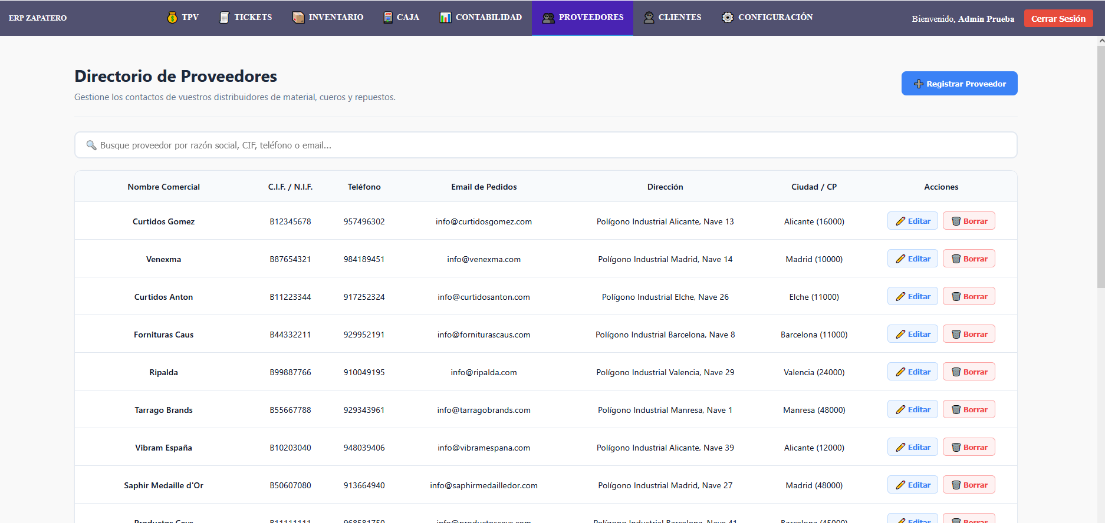Click email info@curtidosanton.com
1105x523 pixels.
coord(484,297)
